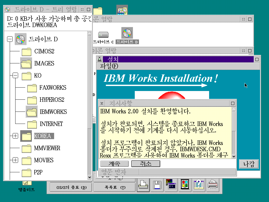
Task: Click the 영문 반자 input mode status field
Action: coord(119,172)
